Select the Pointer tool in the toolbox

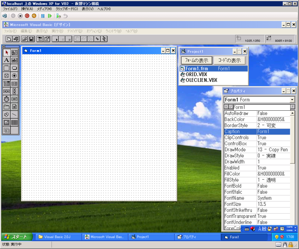(x=7, y=53)
